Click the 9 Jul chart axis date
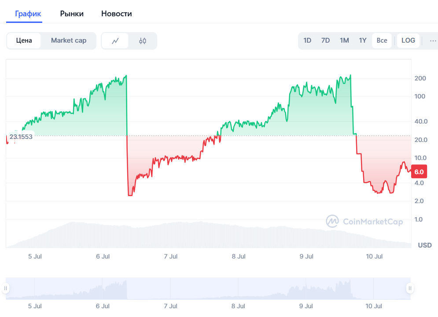The width and height of the screenshot is (438, 317). coord(306,256)
